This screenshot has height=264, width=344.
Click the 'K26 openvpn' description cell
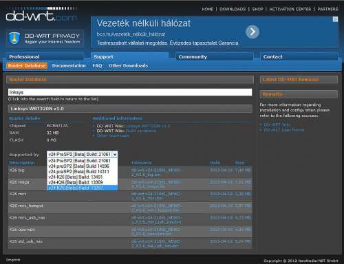(22, 230)
